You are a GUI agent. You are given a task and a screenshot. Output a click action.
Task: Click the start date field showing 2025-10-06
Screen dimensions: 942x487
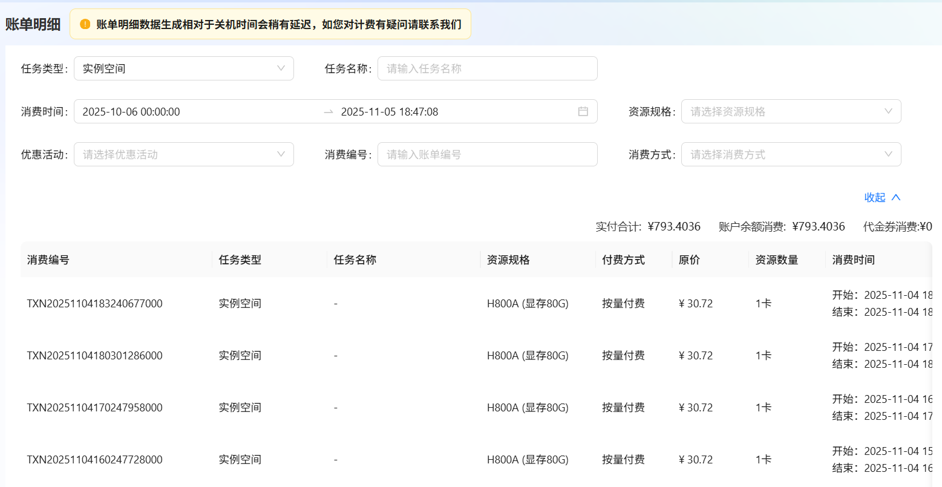coord(133,111)
